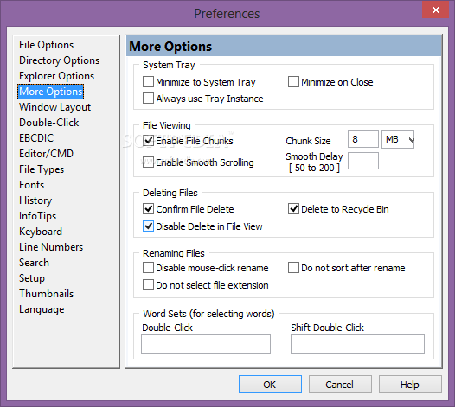Viewport: 455px width, 407px height.
Task: Open Help for preferences
Action: coord(410,385)
